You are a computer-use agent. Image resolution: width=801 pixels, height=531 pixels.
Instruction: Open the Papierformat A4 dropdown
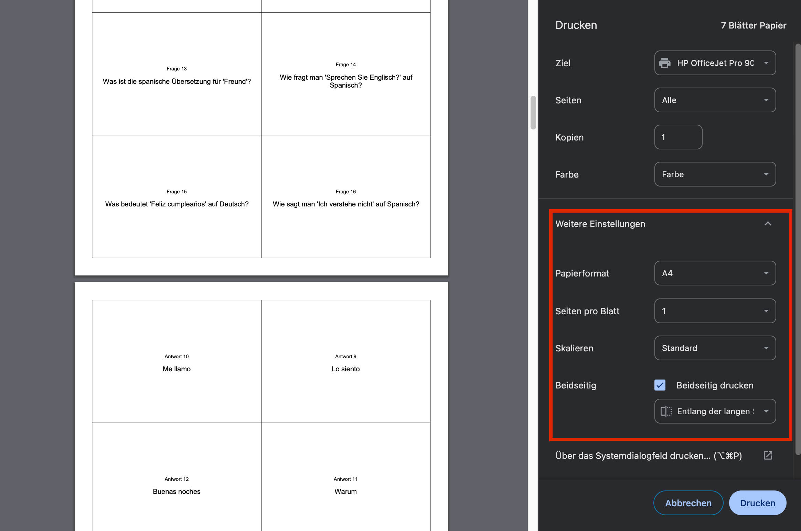pos(715,273)
